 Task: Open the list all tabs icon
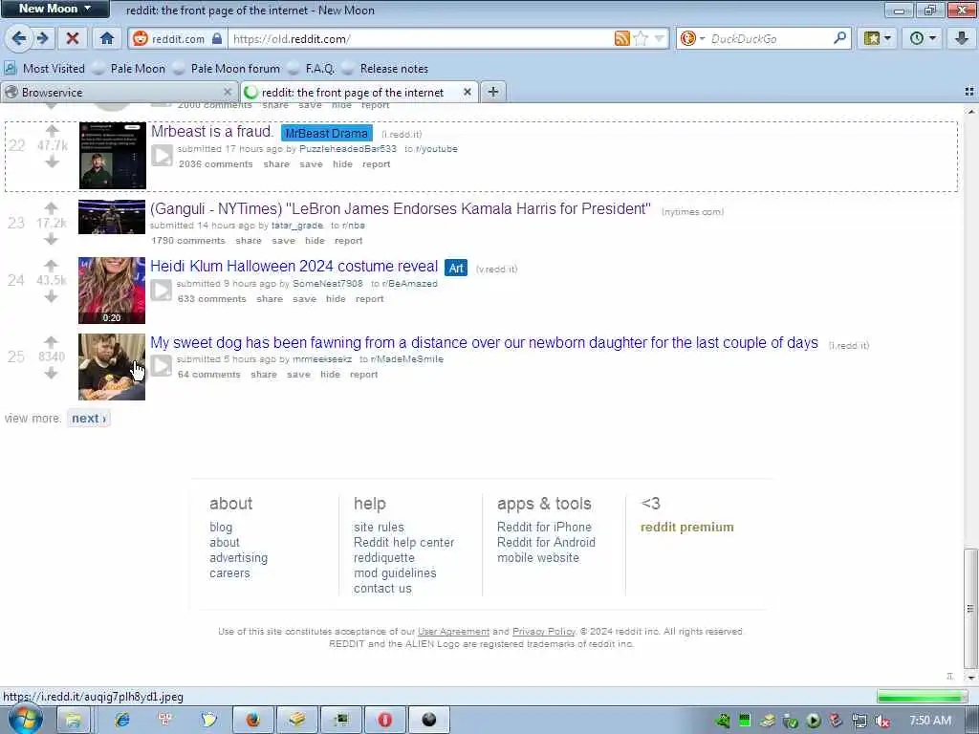click(969, 92)
